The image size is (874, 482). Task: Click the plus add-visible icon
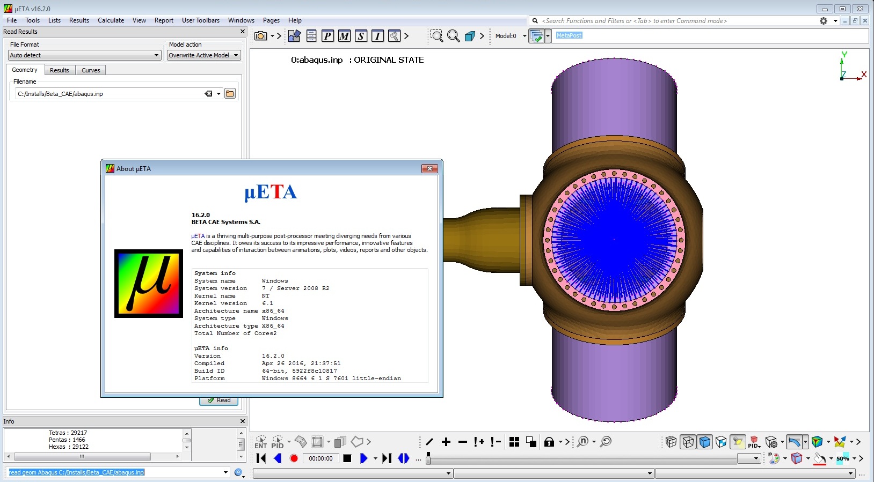click(446, 442)
